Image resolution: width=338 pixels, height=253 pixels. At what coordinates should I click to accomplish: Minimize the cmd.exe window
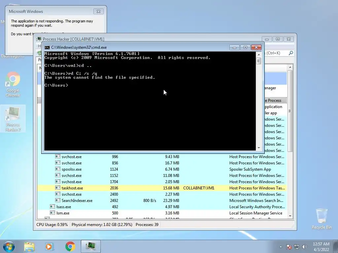(235, 47)
